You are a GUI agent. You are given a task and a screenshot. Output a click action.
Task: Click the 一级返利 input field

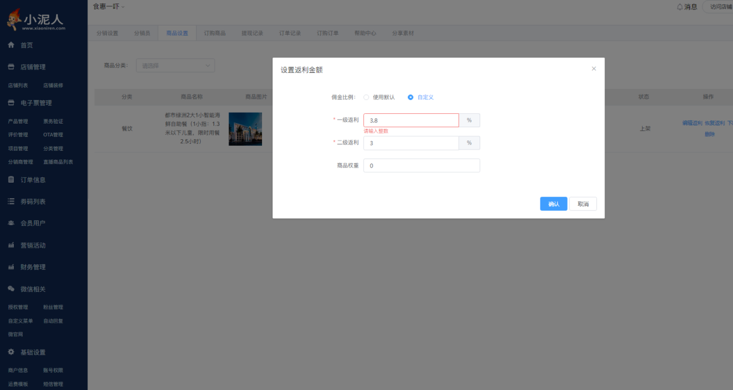click(x=411, y=120)
